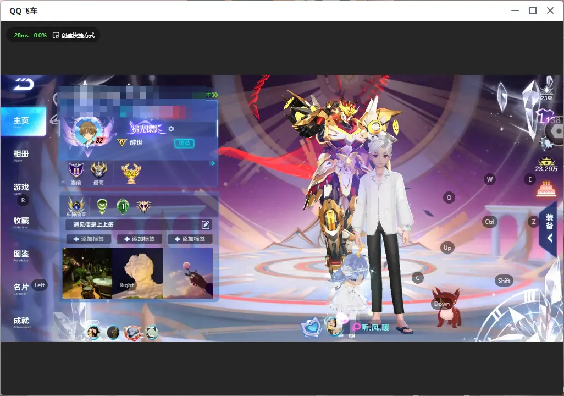Click the Down key overlay button

(x=442, y=304)
